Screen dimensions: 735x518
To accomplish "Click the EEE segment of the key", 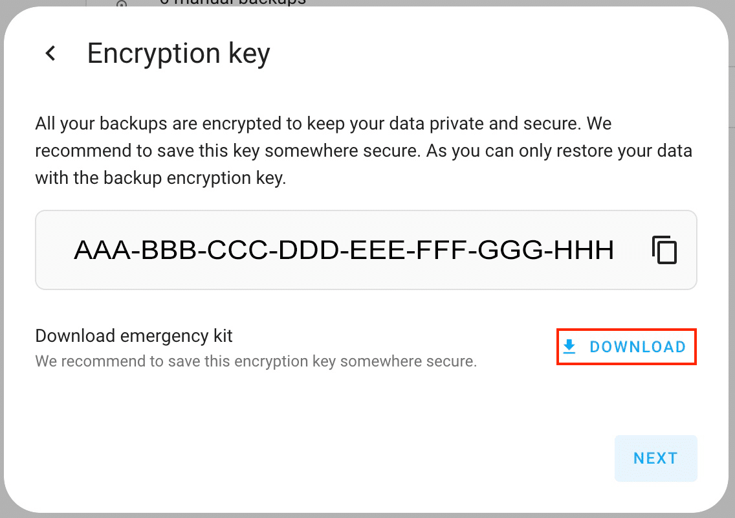I will 377,250.
